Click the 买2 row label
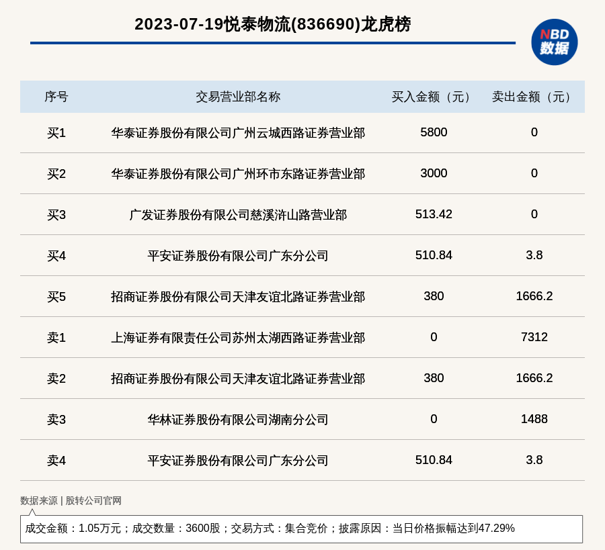 pyautogui.click(x=56, y=174)
